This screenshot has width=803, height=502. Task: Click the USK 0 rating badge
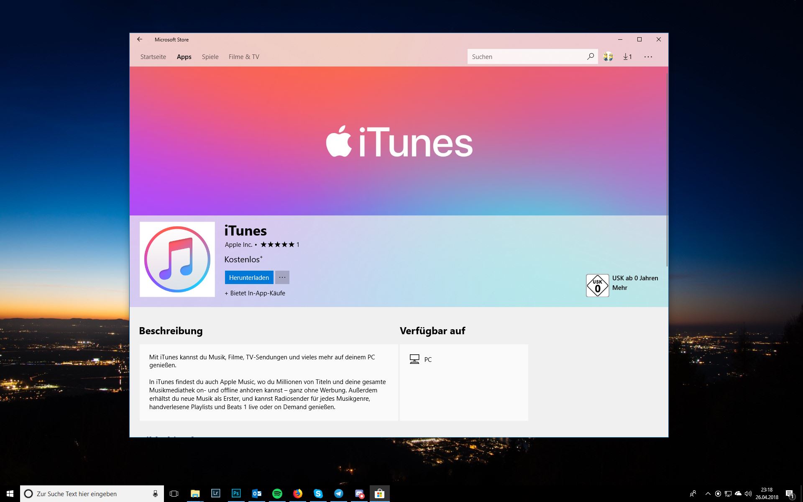pos(597,285)
